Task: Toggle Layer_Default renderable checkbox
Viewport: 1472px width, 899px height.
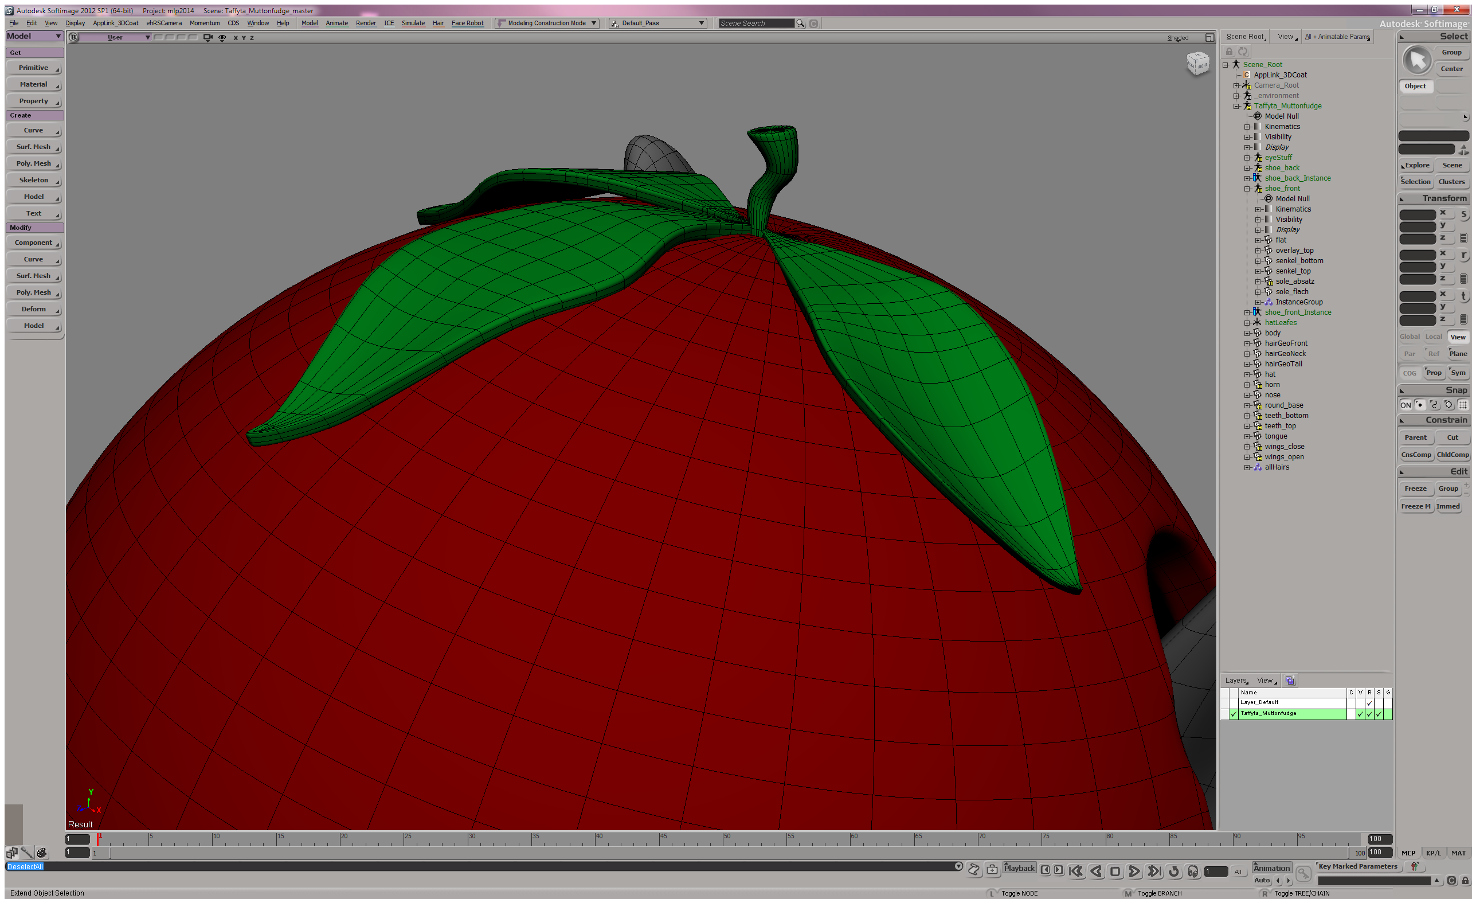Action: coord(1369,703)
